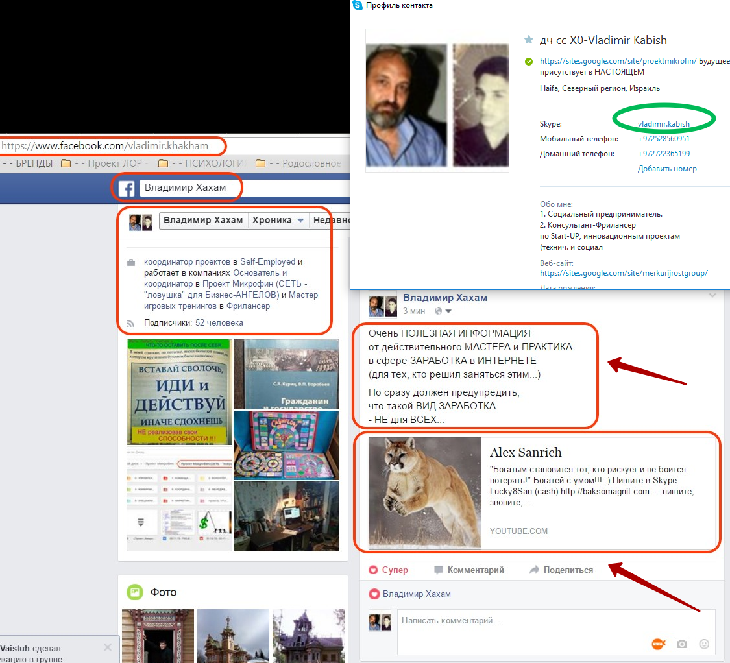Click the globe privacy icon under the post author
The width and height of the screenshot is (730, 663).
point(438,311)
